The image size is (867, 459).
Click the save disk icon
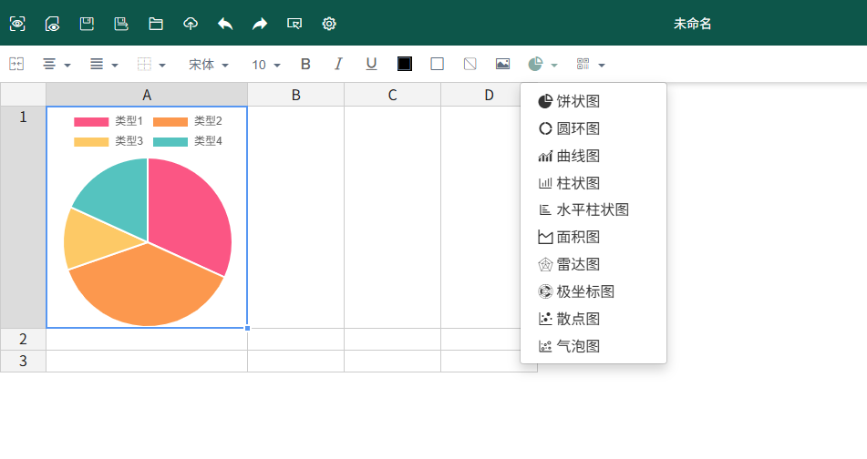(x=87, y=24)
